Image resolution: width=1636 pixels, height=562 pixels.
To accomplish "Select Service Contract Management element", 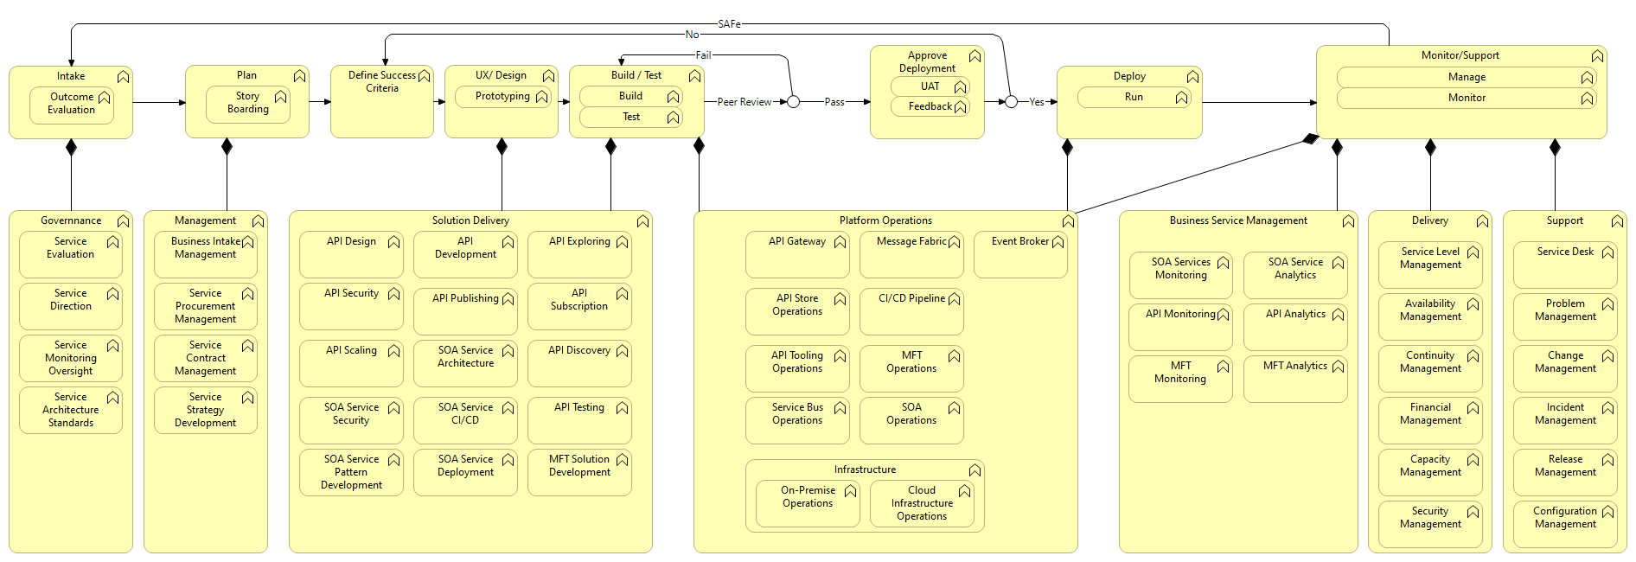I will (206, 359).
